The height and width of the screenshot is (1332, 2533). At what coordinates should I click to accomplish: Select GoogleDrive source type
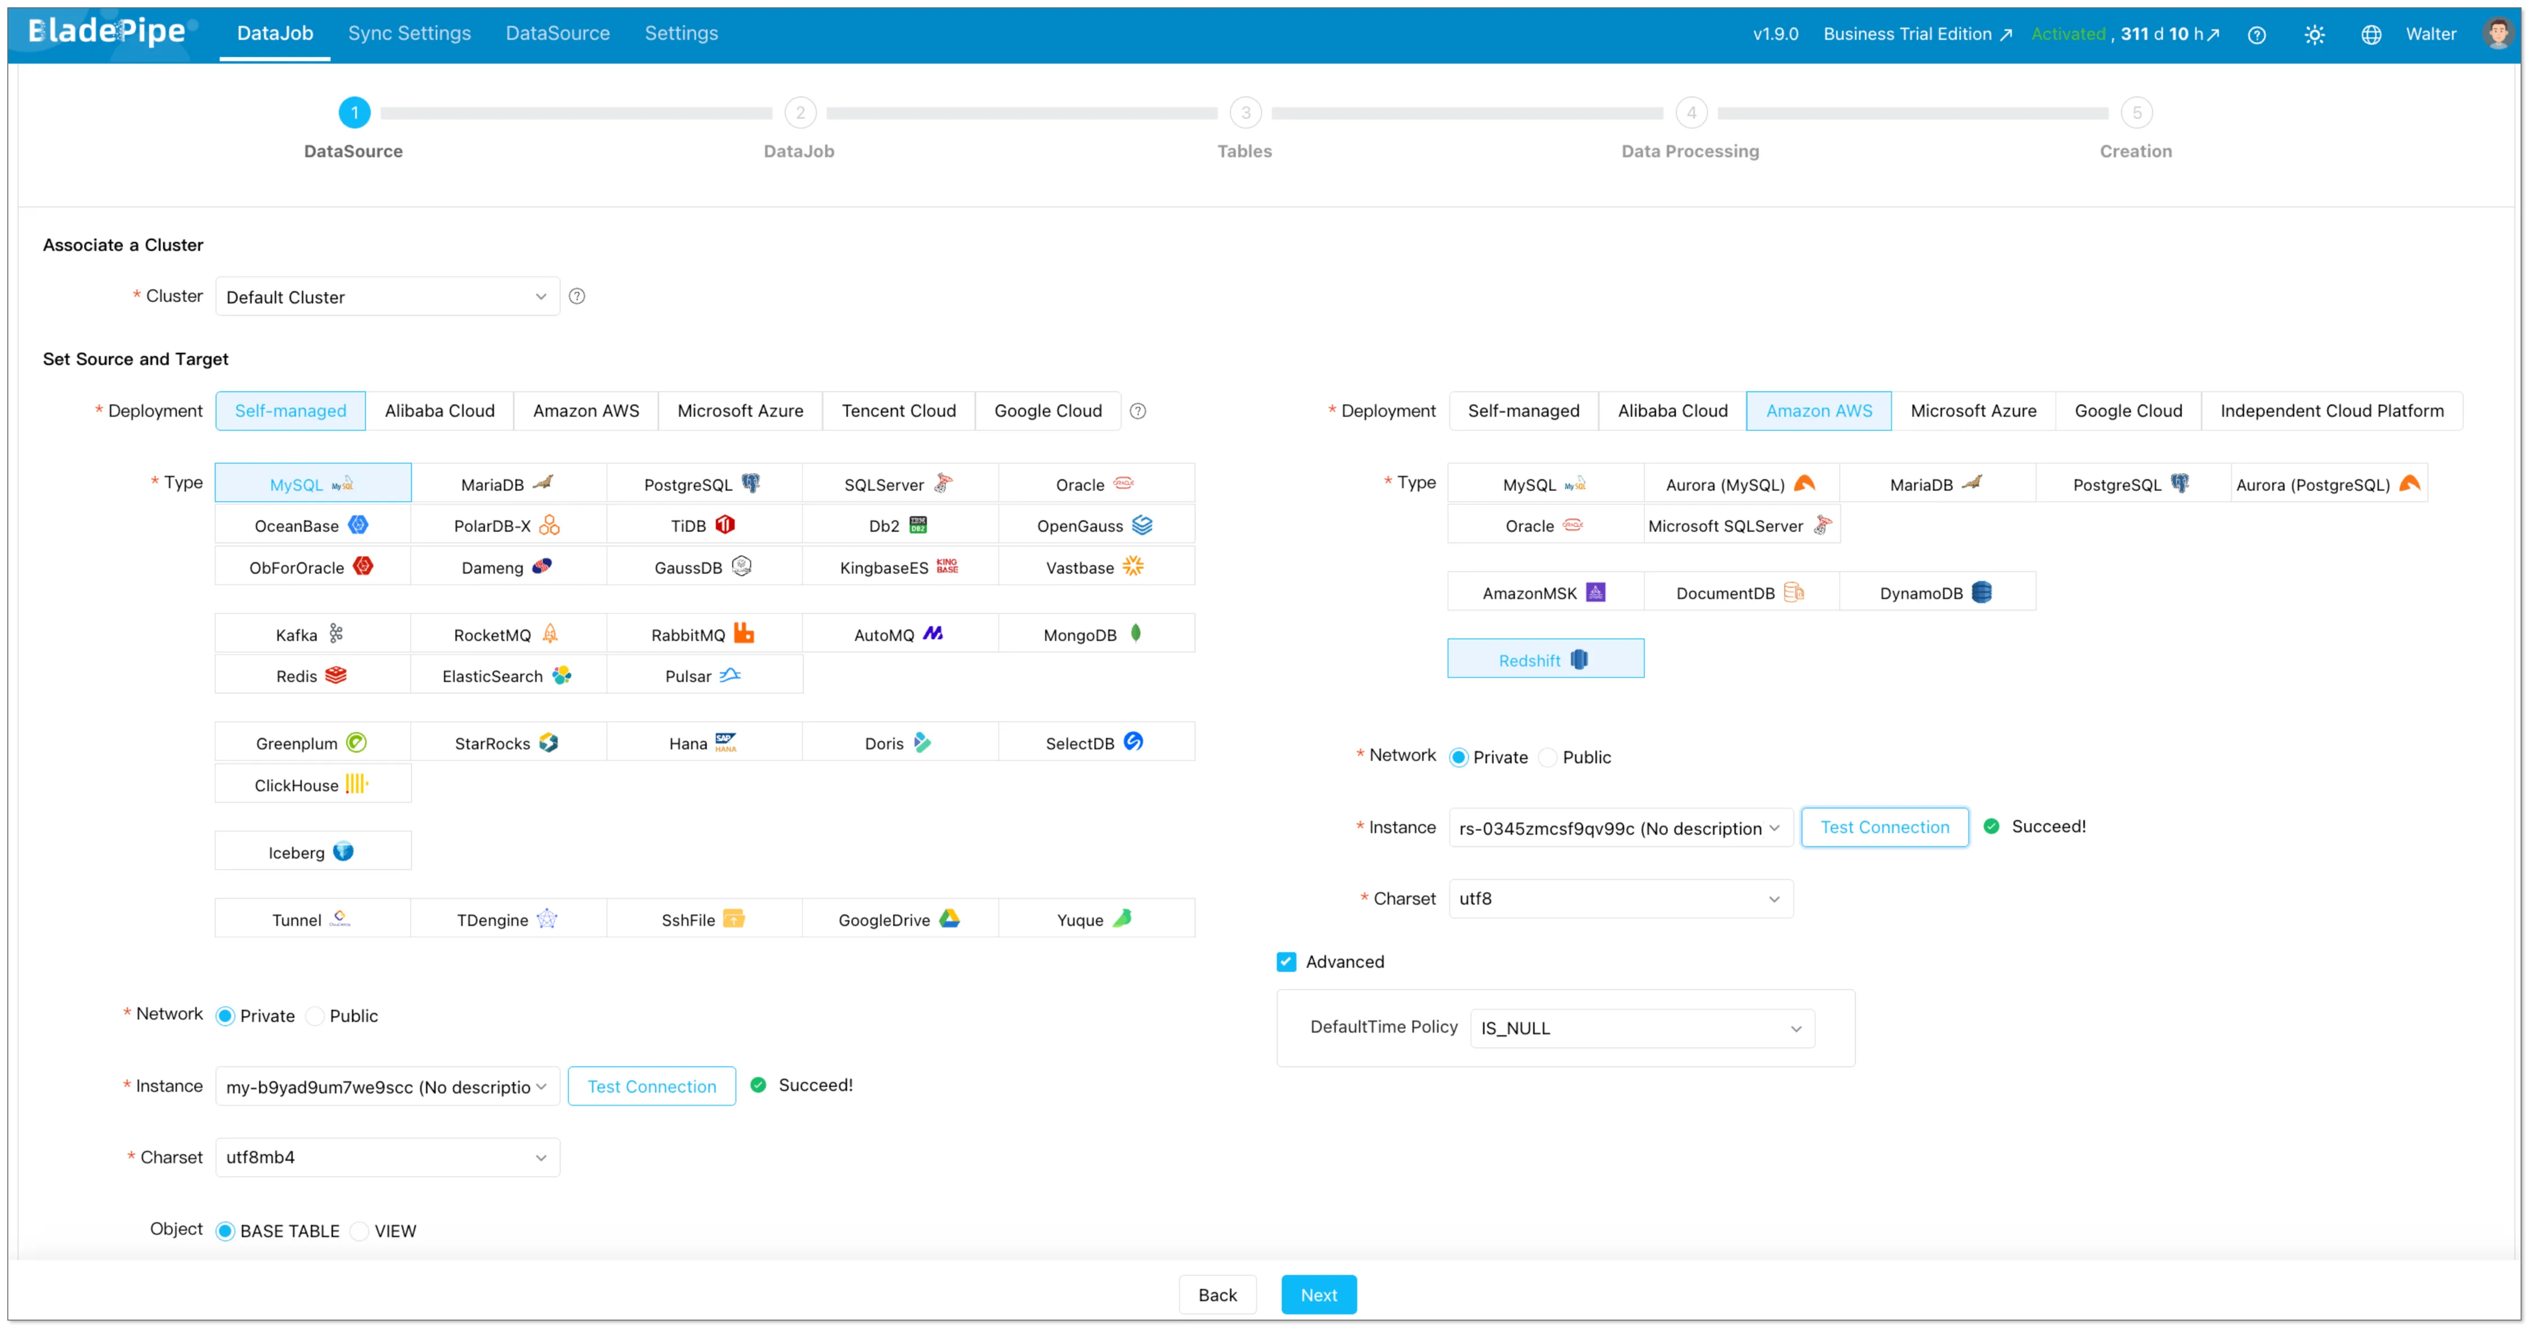coord(899,919)
